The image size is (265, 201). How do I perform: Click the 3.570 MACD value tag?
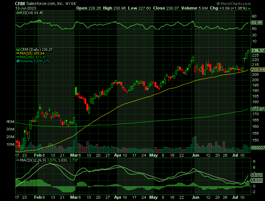[x=257, y=175]
